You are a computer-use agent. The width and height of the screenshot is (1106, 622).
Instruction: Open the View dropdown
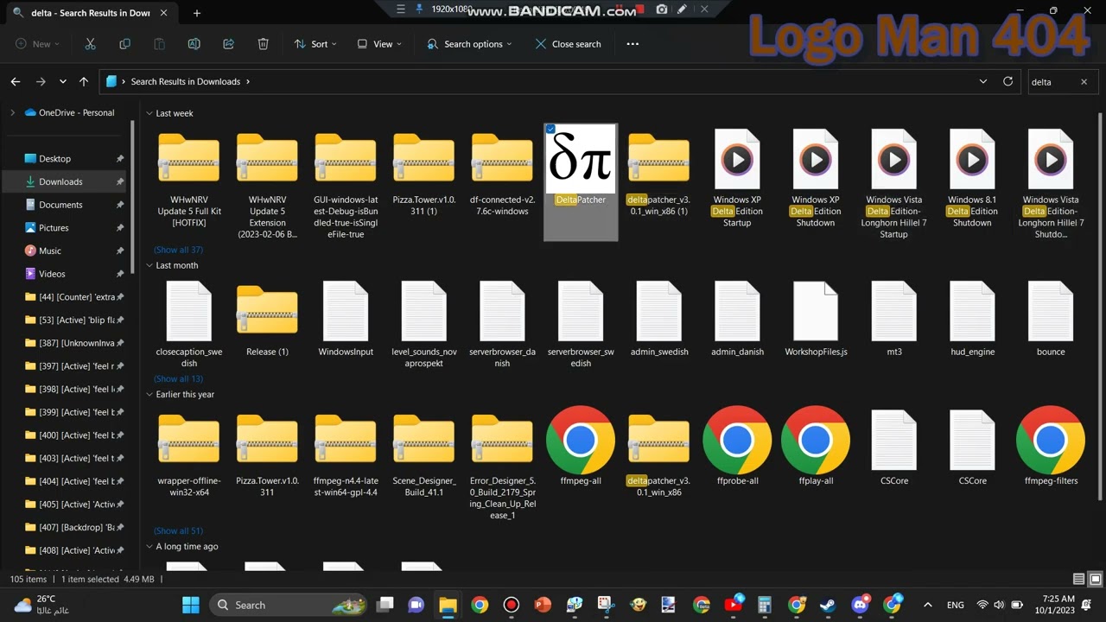pyautogui.click(x=379, y=44)
